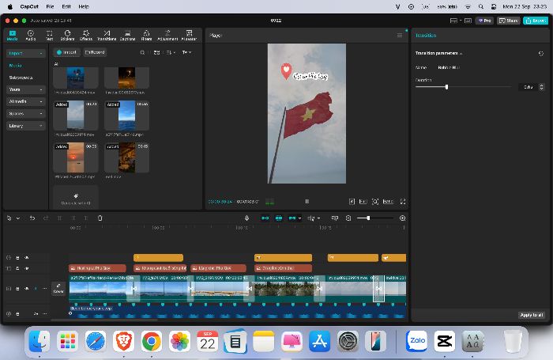The height and width of the screenshot is (360, 553).
Task: Open Photos app from the dock
Action: (x=179, y=341)
